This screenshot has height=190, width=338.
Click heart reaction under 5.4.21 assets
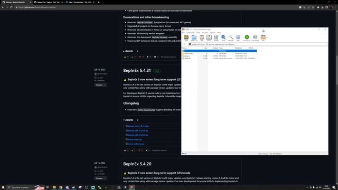(140, 150)
